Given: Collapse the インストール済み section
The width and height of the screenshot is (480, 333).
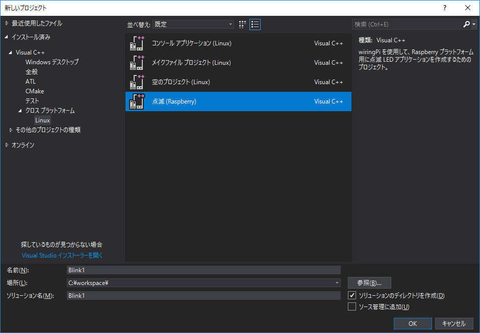Looking at the screenshot, I should (x=7, y=37).
